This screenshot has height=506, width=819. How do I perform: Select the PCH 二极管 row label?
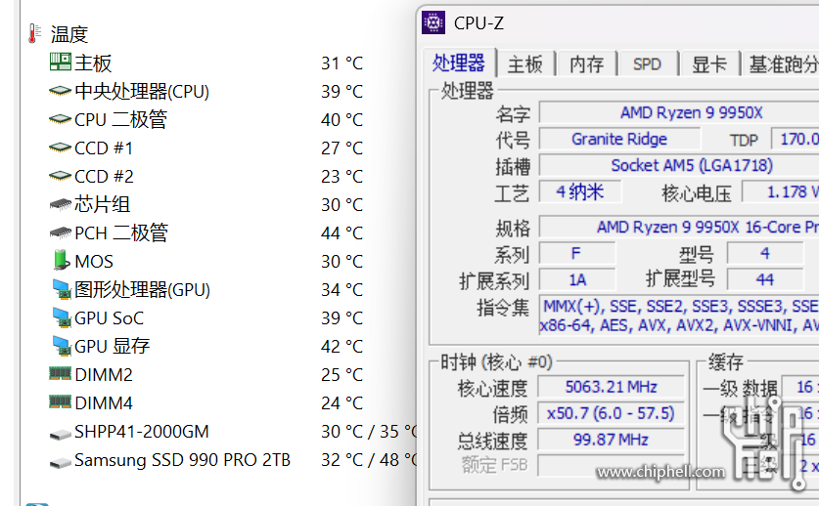click(x=121, y=232)
